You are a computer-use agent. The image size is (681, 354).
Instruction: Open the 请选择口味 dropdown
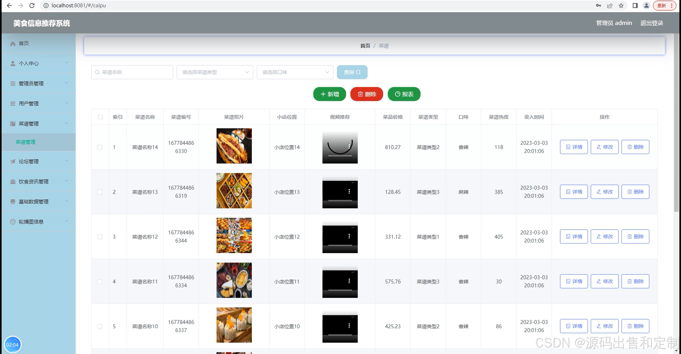(x=295, y=72)
